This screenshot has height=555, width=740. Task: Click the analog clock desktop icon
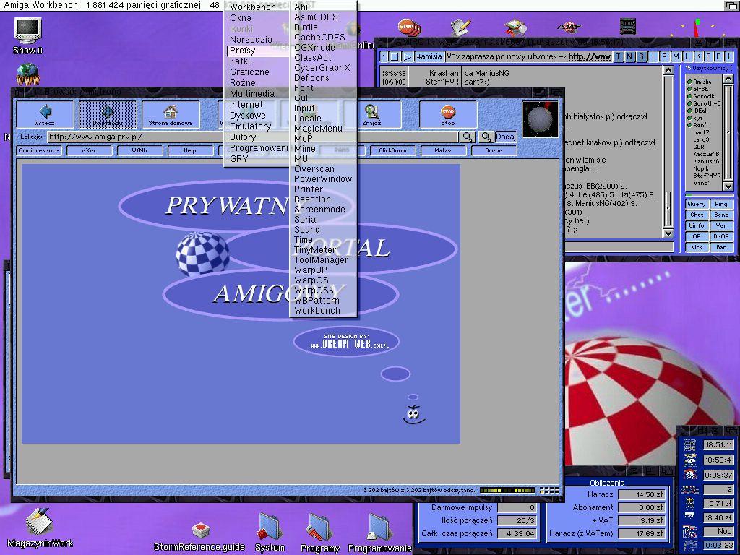696,27
